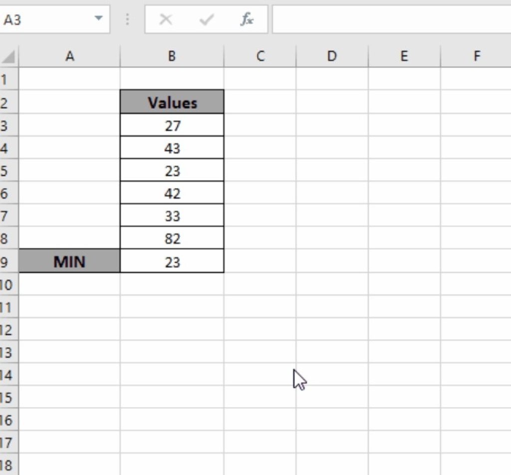Select the cell containing 27

coord(172,125)
